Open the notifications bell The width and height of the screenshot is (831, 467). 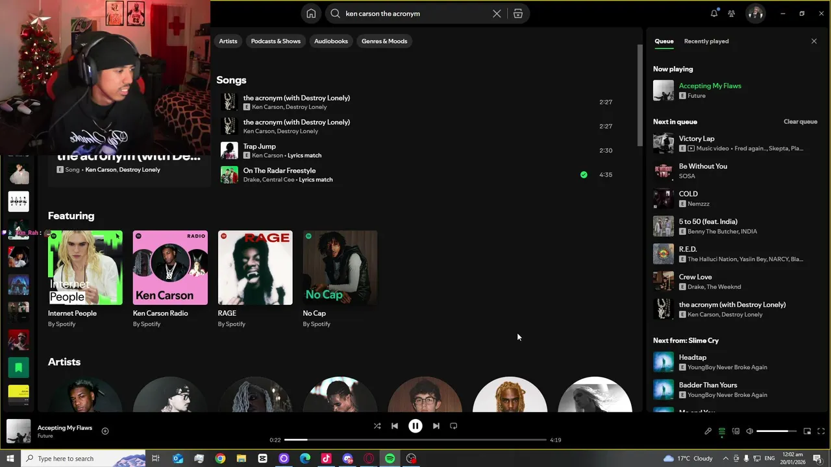click(714, 13)
